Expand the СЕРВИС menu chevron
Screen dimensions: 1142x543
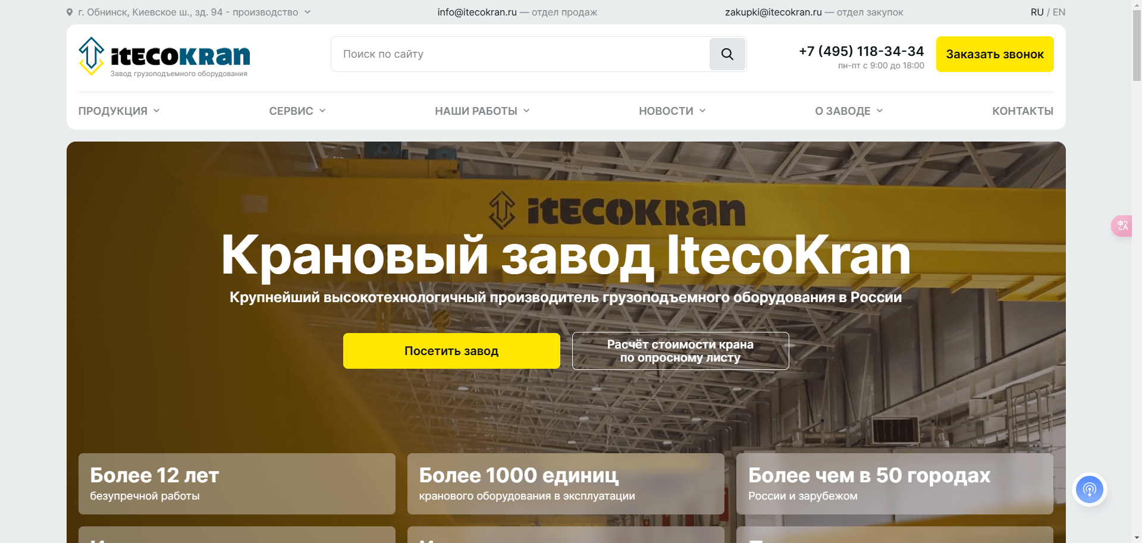click(x=322, y=111)
